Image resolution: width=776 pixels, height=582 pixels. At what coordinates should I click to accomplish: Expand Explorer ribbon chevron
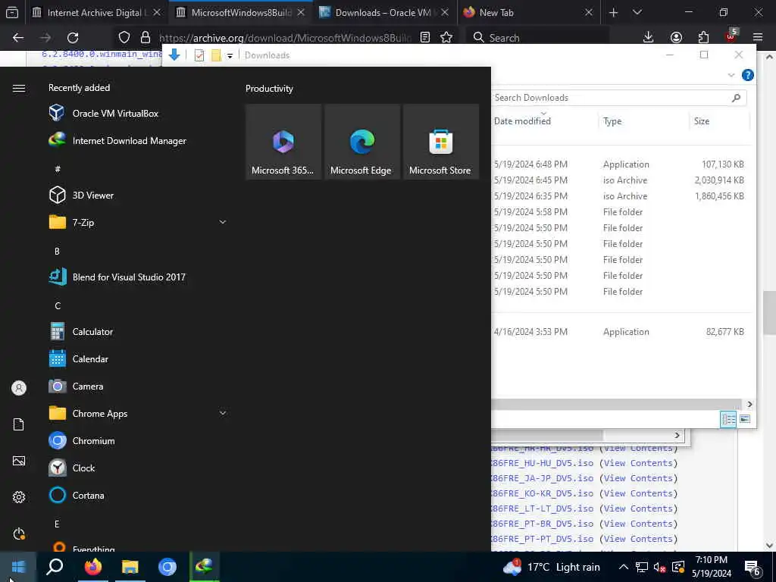click(x=731, y=75)
